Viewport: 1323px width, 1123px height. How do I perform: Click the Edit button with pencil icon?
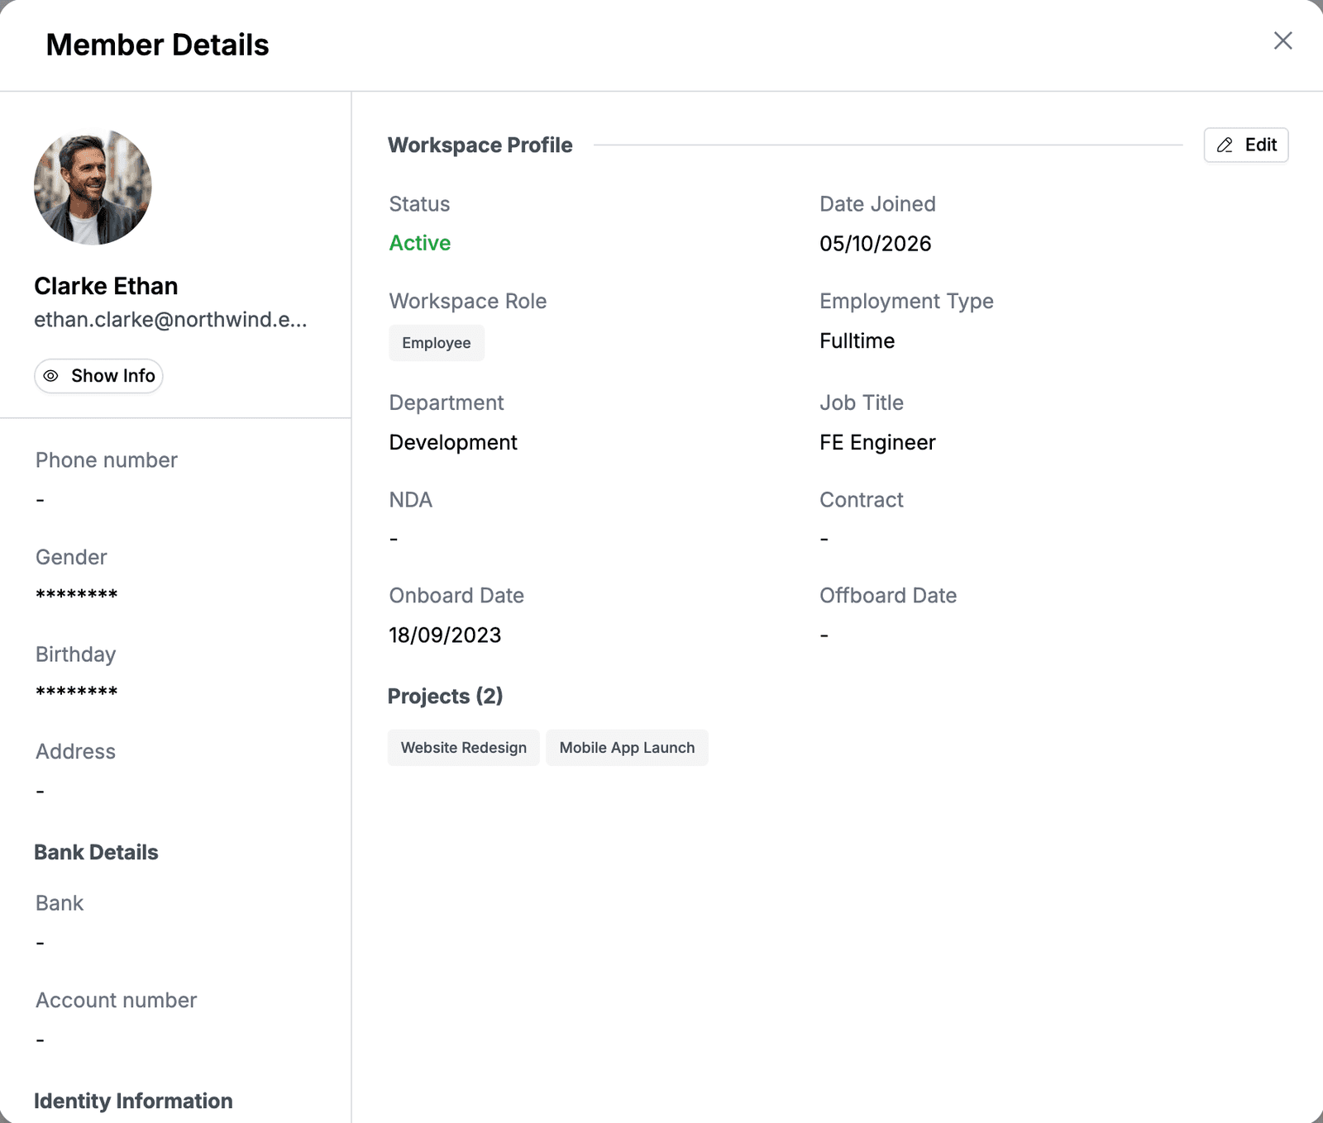click(1246, 145)
